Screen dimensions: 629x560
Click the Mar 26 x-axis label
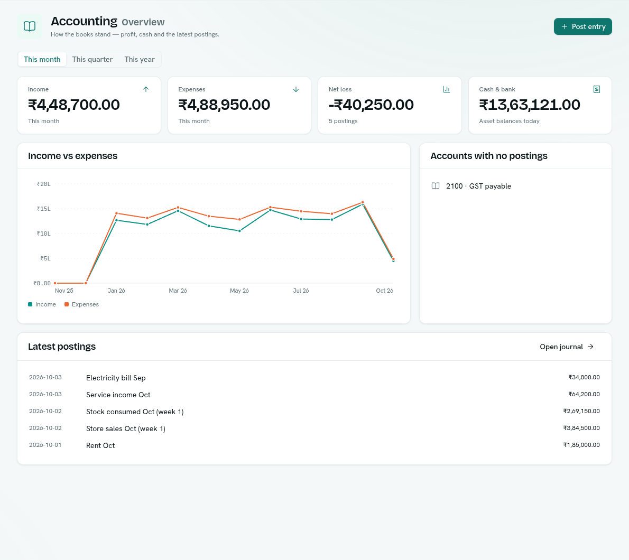[178, 291]
